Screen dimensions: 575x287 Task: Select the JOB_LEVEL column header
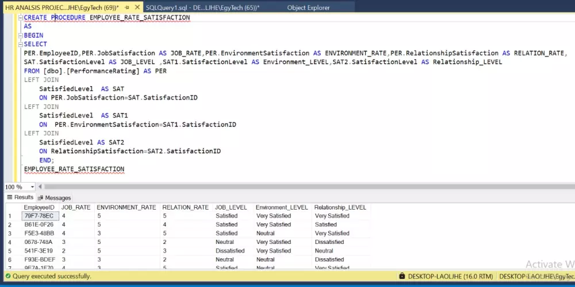[231, 208]
